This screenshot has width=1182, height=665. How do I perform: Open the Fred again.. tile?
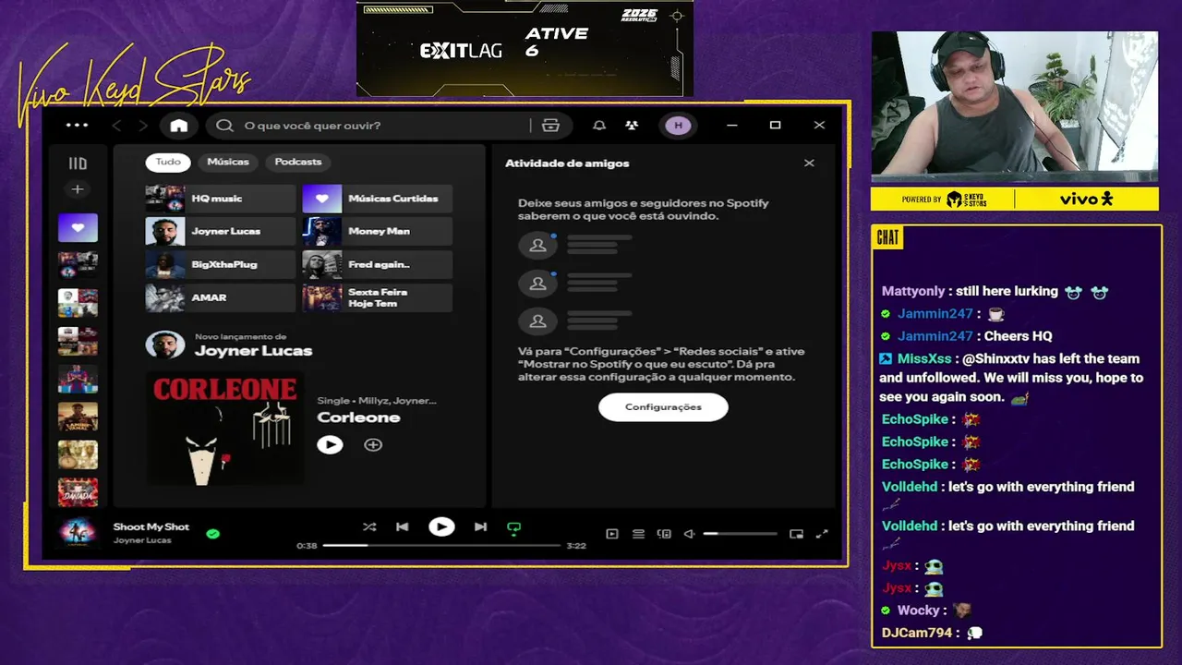pos(377,264)
